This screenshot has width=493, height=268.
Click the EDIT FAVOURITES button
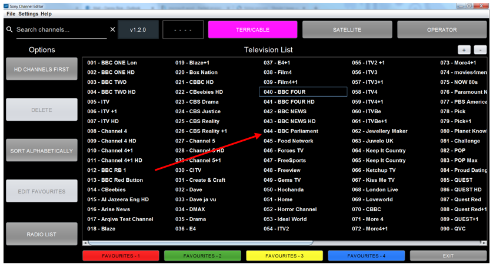[42, 191]
